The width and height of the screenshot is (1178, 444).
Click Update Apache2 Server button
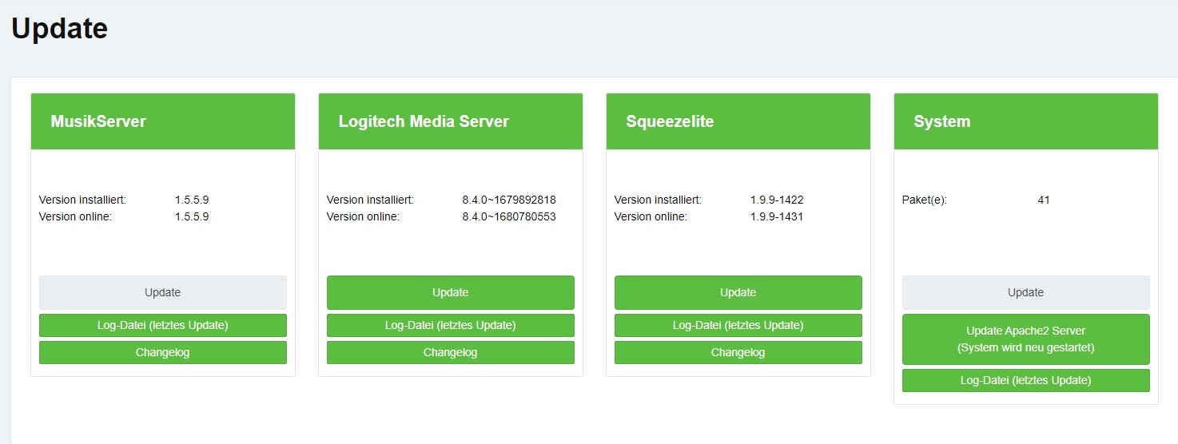(x=1026, y=339)
